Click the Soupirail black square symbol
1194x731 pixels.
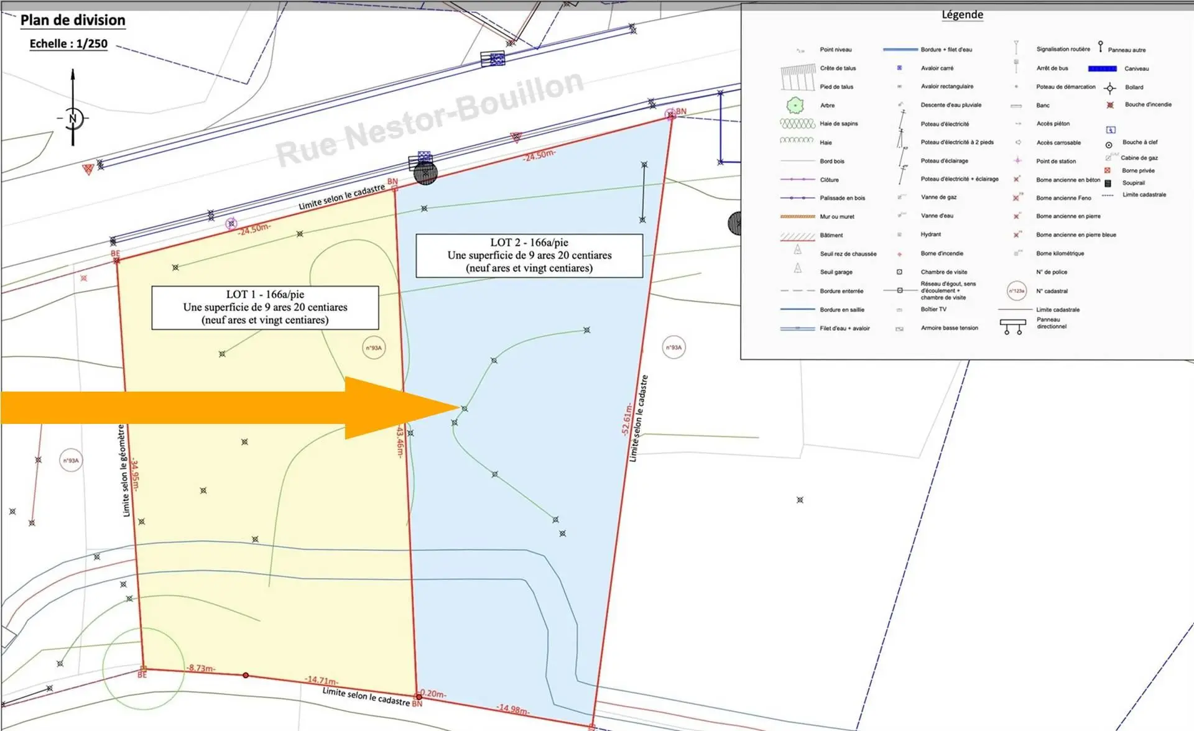[x=1108, y=183]
